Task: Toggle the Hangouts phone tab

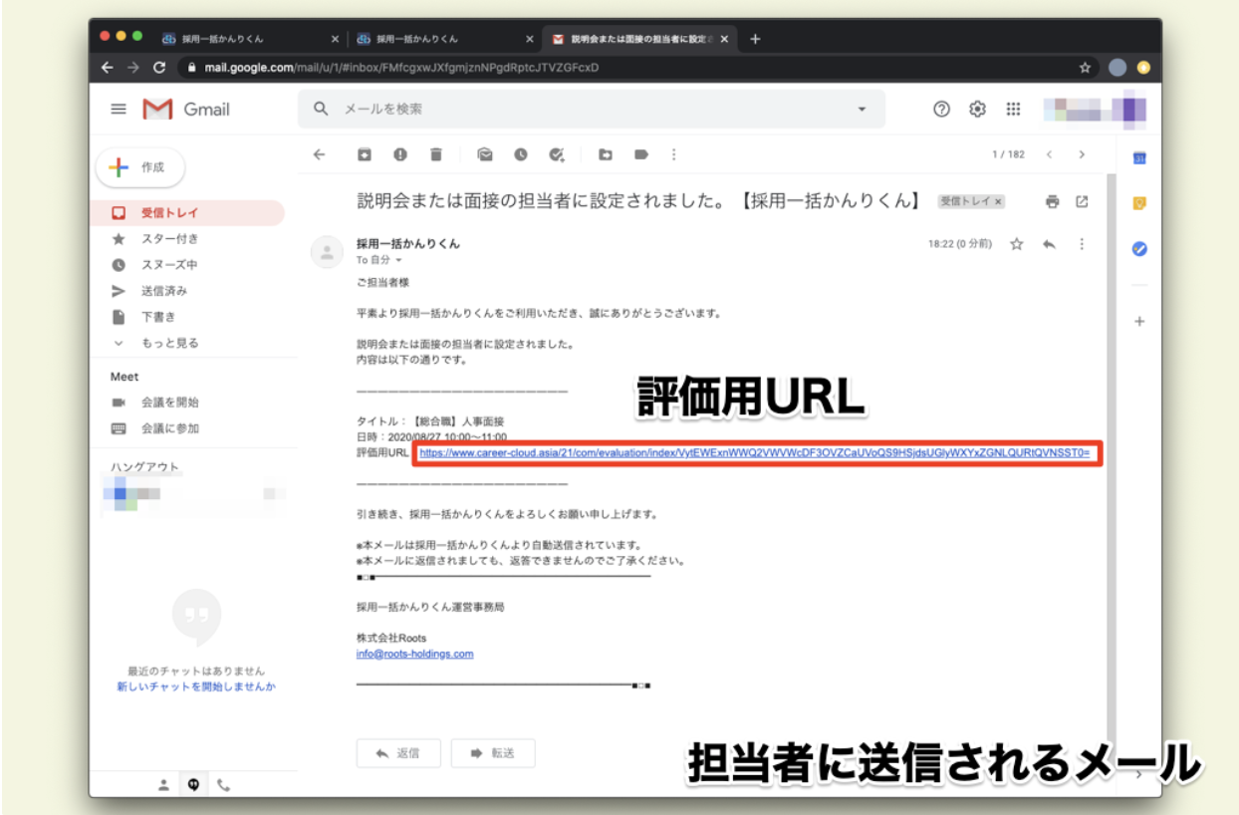Action: tap(223, 784)
